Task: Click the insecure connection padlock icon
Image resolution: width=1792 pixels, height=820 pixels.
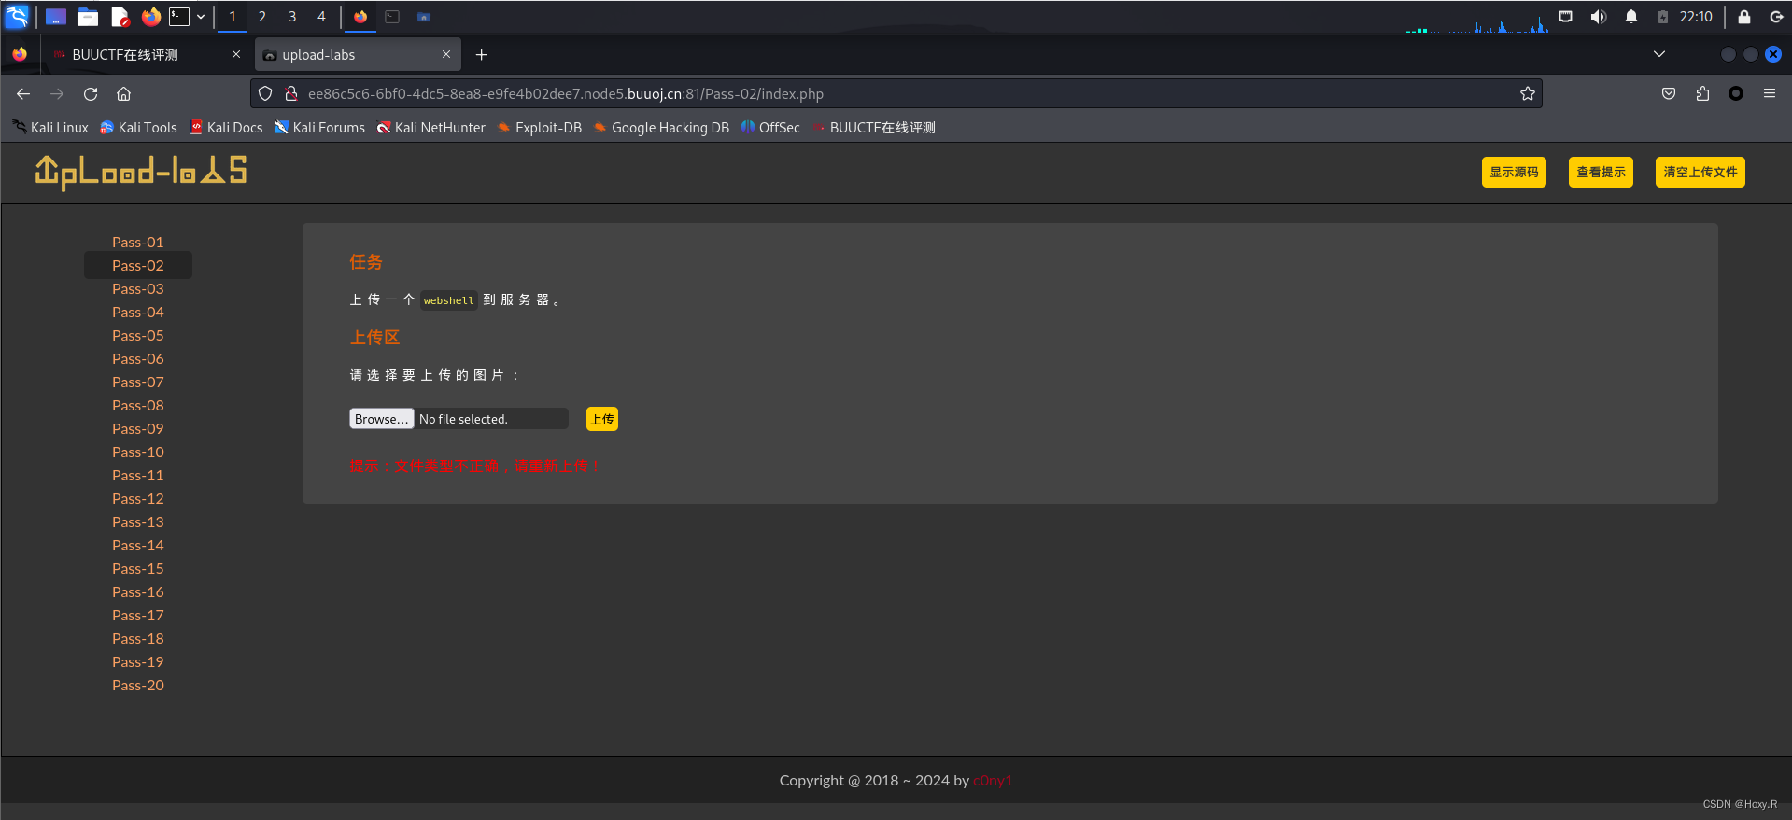Action: (291, 93)
